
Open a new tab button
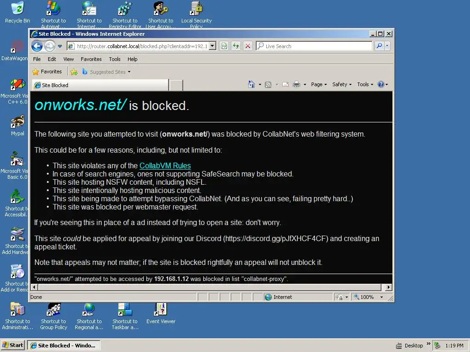tap(176, 85)
